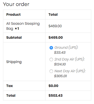This screenshot has height=104, width=94.
Task: Click the bold Subtotal $469.00 amount
Action: click(56, 37)
